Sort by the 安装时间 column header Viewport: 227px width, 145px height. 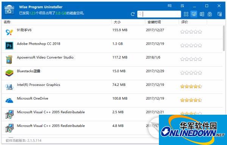[x=154, y=22]
